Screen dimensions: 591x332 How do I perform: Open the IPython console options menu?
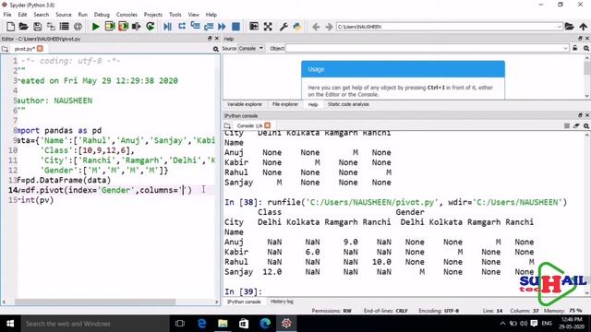coord(586,125)
